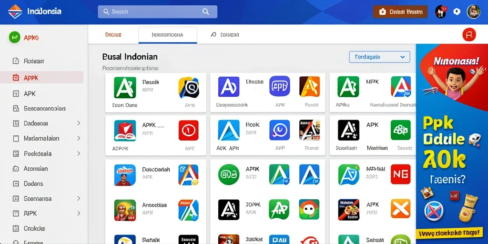Screen dimensions: 488x244
Task: Click the red circular R button
Action: tap(469, 34)
